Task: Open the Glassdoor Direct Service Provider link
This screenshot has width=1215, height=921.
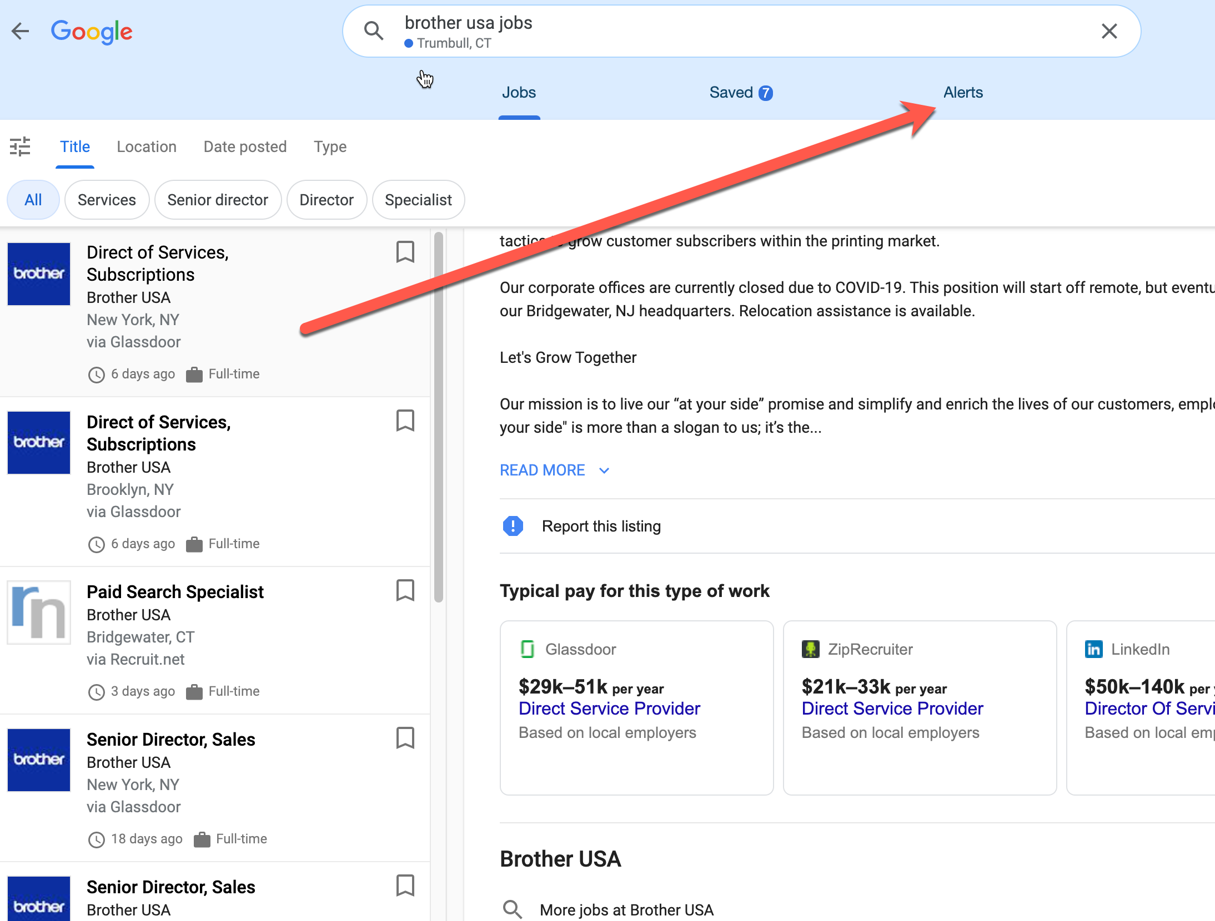Action: pos(609,709)
